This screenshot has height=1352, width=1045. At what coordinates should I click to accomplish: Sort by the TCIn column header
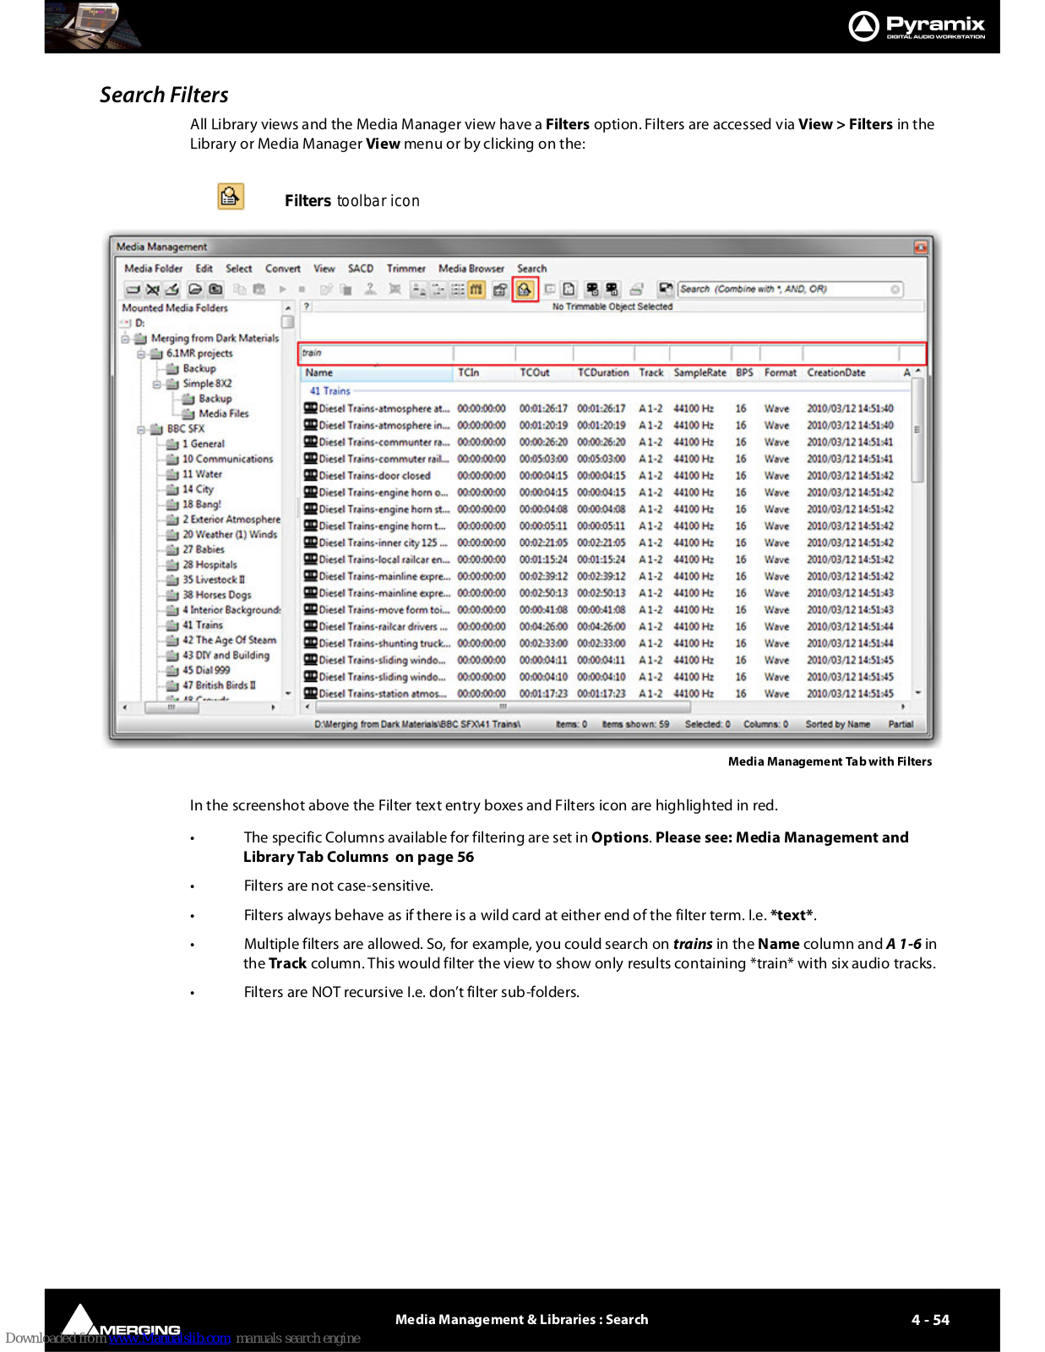pos(484,373)
